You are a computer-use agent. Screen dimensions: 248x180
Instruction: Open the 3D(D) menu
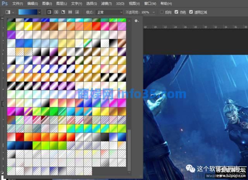(120, 3)
